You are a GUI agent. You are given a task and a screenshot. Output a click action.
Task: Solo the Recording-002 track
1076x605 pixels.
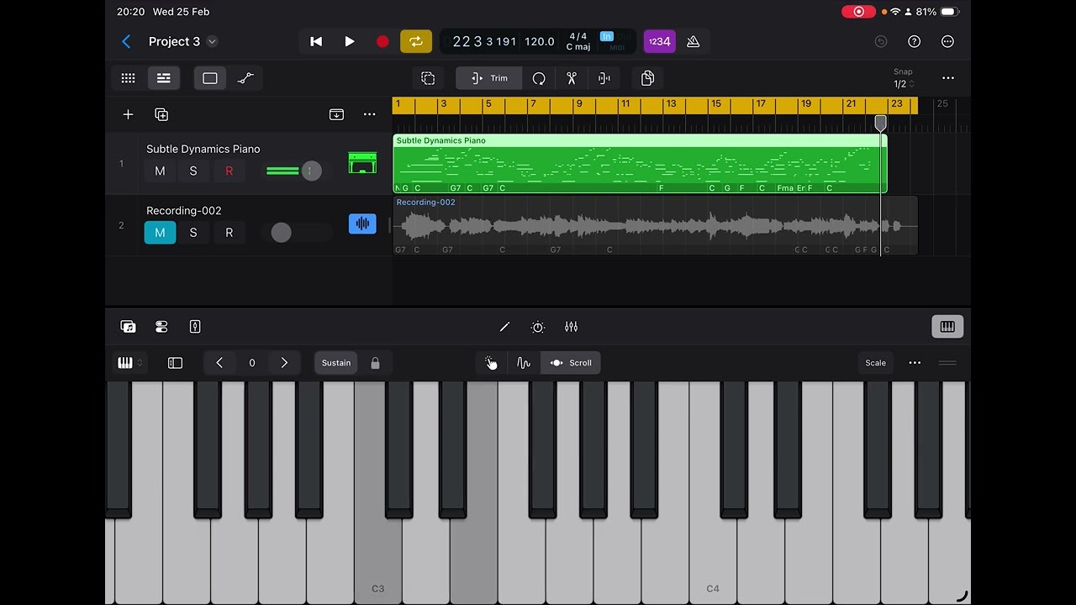pos(193,233)
